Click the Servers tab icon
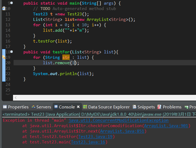Screen dimensions: 196x148 click(33, 107)
